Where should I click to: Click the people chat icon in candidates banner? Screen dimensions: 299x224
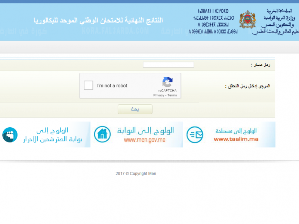[10, 135]
